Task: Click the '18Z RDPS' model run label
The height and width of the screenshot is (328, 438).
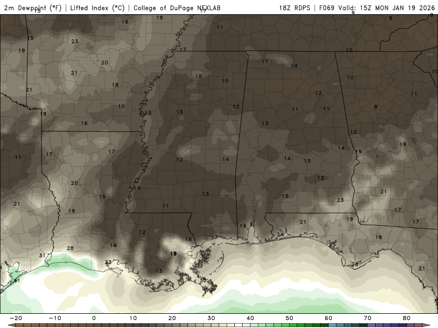Action: point(295,8)
